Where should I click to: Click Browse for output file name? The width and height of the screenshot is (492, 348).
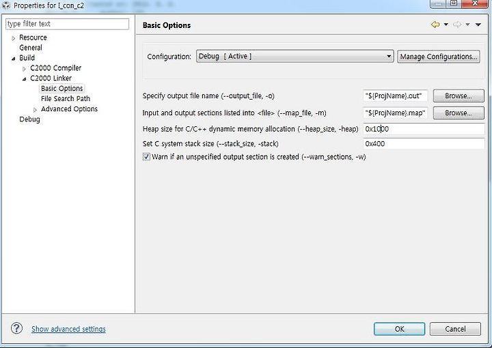pos(459,96)
